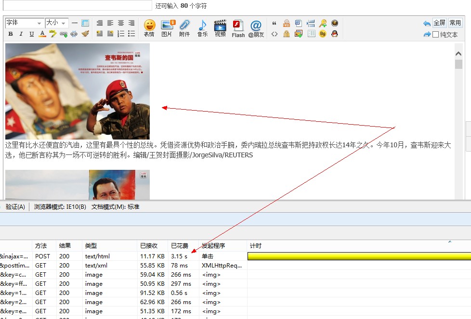Sort network list by 已花费 column

(183, 246)
